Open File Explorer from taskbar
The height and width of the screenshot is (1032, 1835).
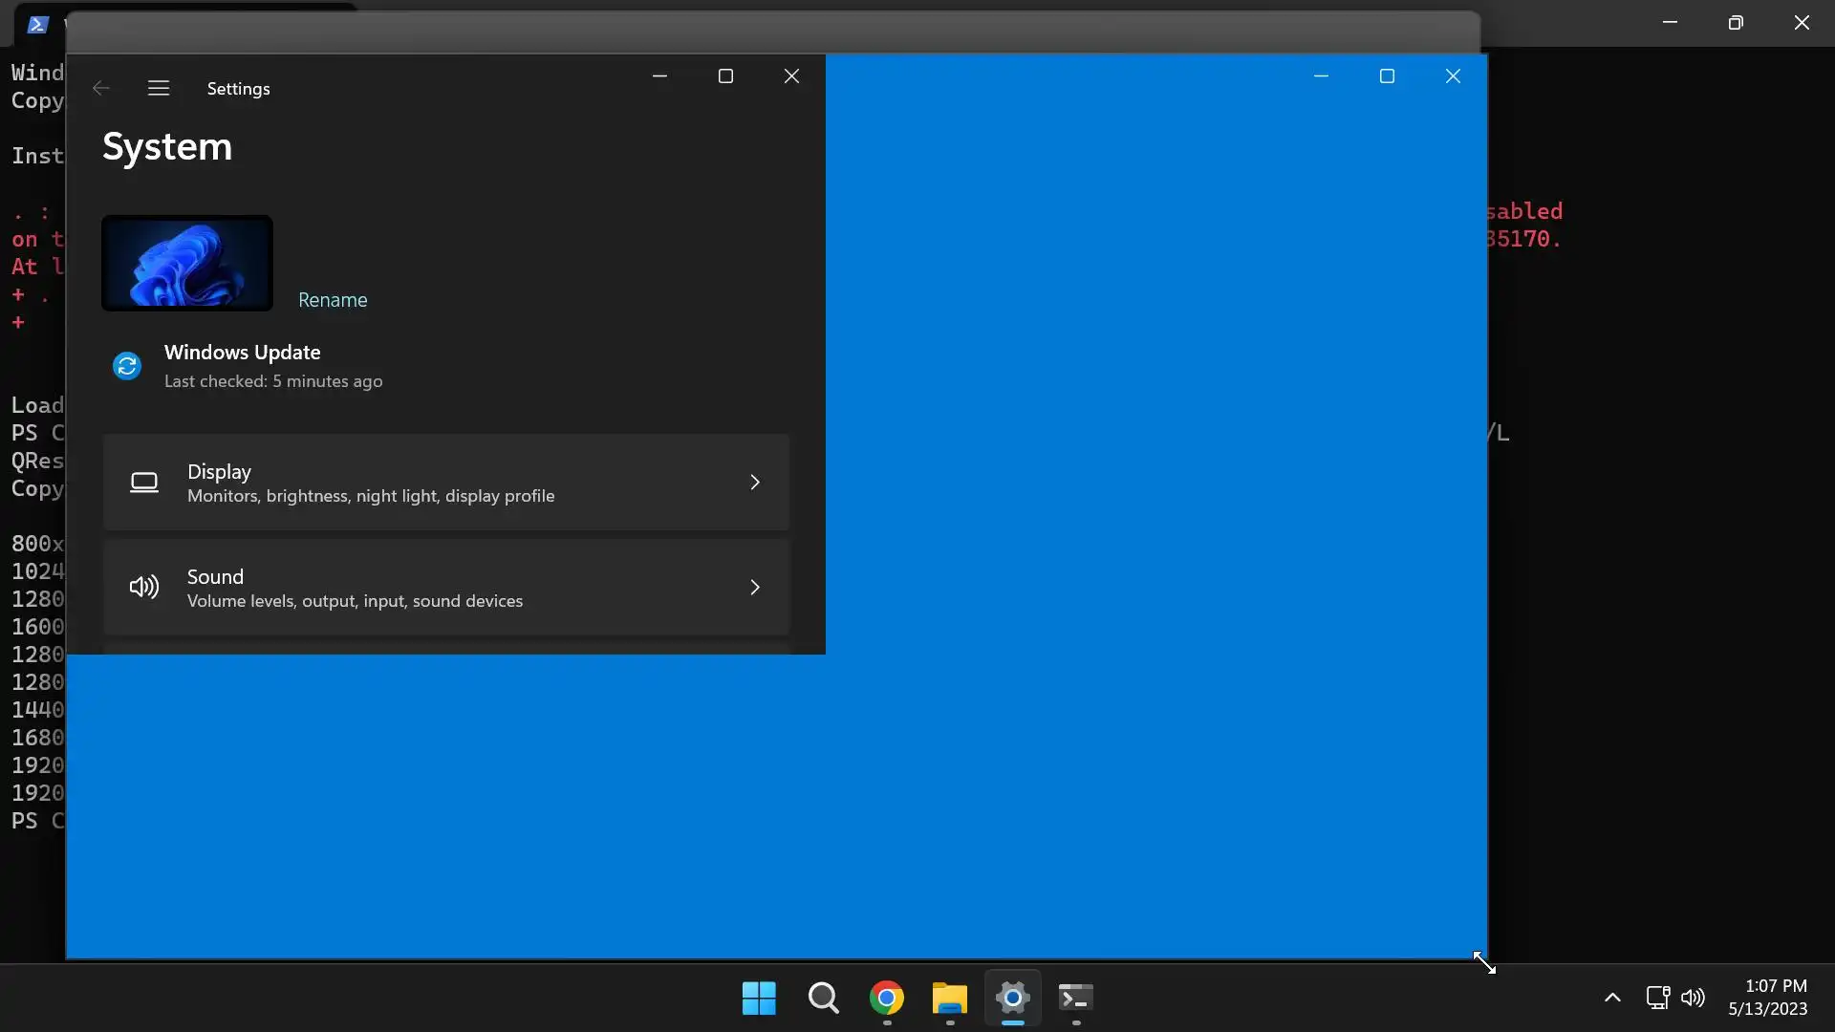click(x=949, y=999)
